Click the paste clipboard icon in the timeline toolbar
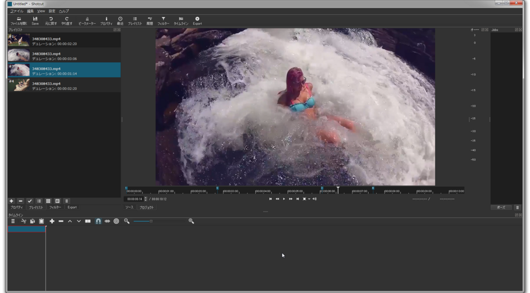The width and height of the screenshot is (530, 293). 41,221
